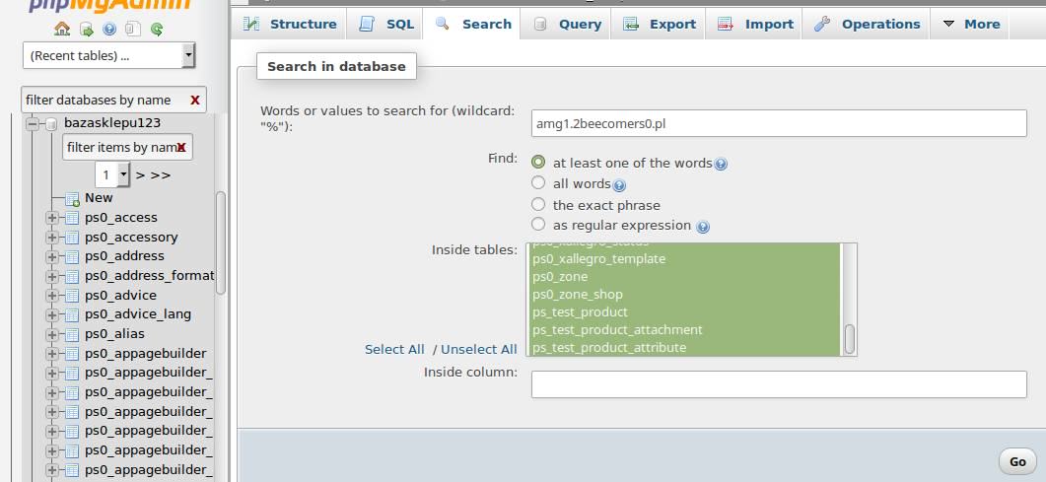Screen dimensions: 1046x482
Task: Click the help icon beside 'all words'
Action: click(x=619, y=185)
